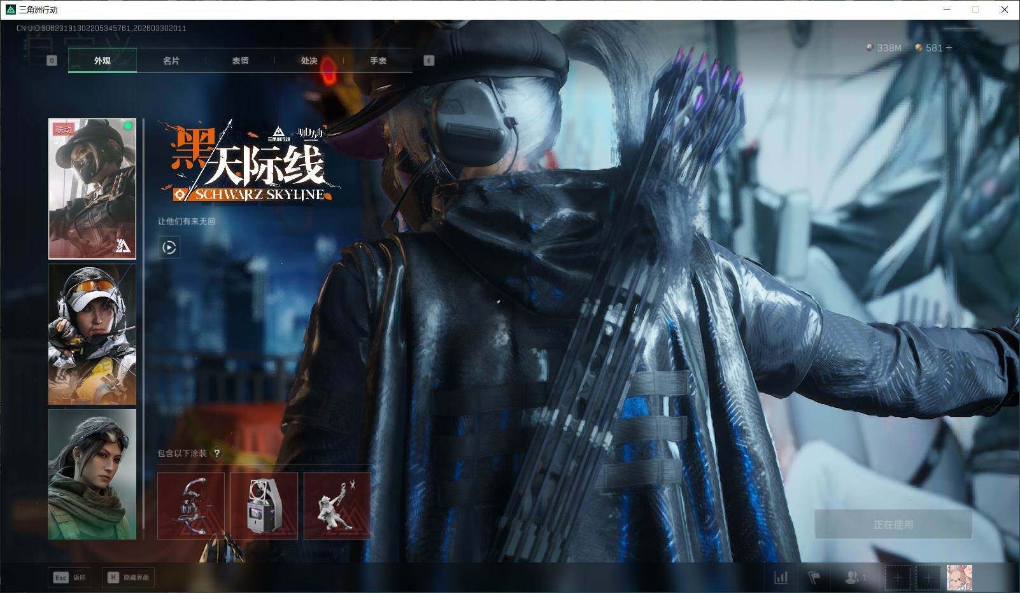Viewport: 1020px width, 593px height.
Task: Toggle the E cycle button beside tabs
Action: coord(429,60)
